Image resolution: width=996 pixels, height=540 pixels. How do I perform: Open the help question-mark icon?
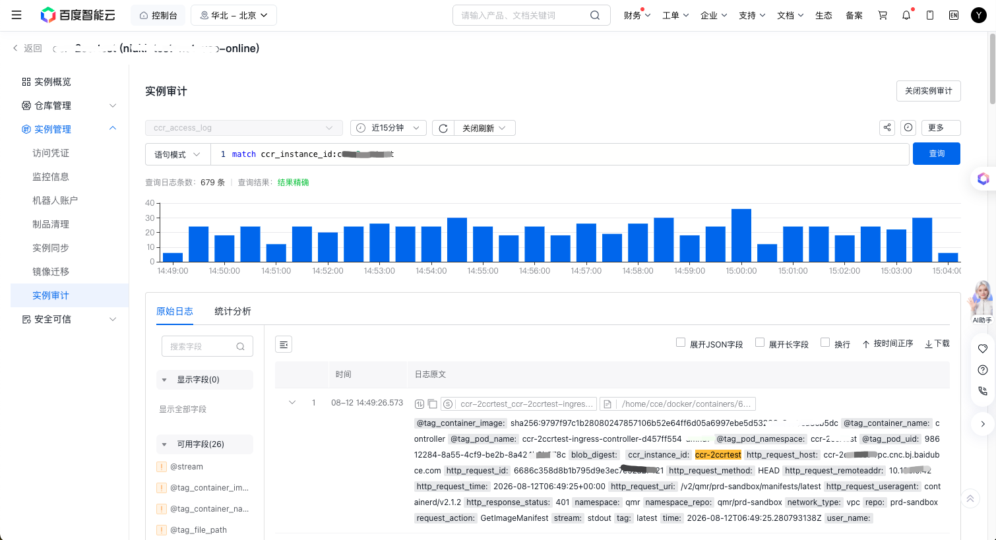[983, 370]
